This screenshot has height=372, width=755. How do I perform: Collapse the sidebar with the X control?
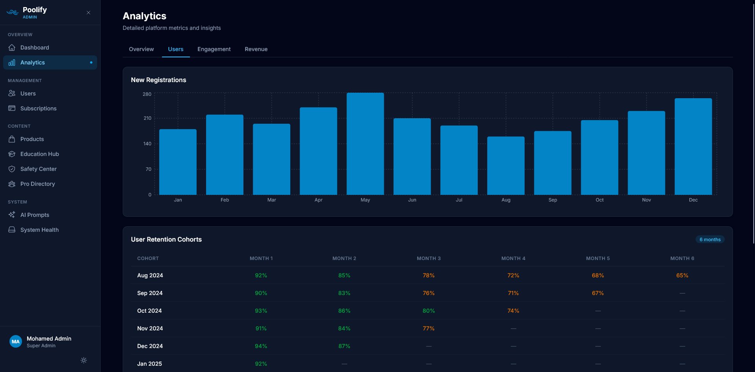coord(88,12)
